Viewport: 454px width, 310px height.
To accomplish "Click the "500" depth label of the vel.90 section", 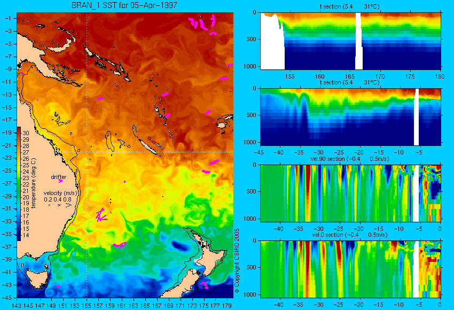I will (252, 191).
